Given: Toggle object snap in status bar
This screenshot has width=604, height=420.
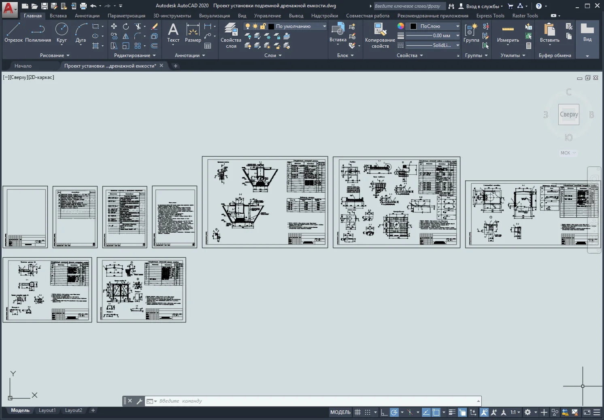Looking at the screenshot, I should click(436, 412).
